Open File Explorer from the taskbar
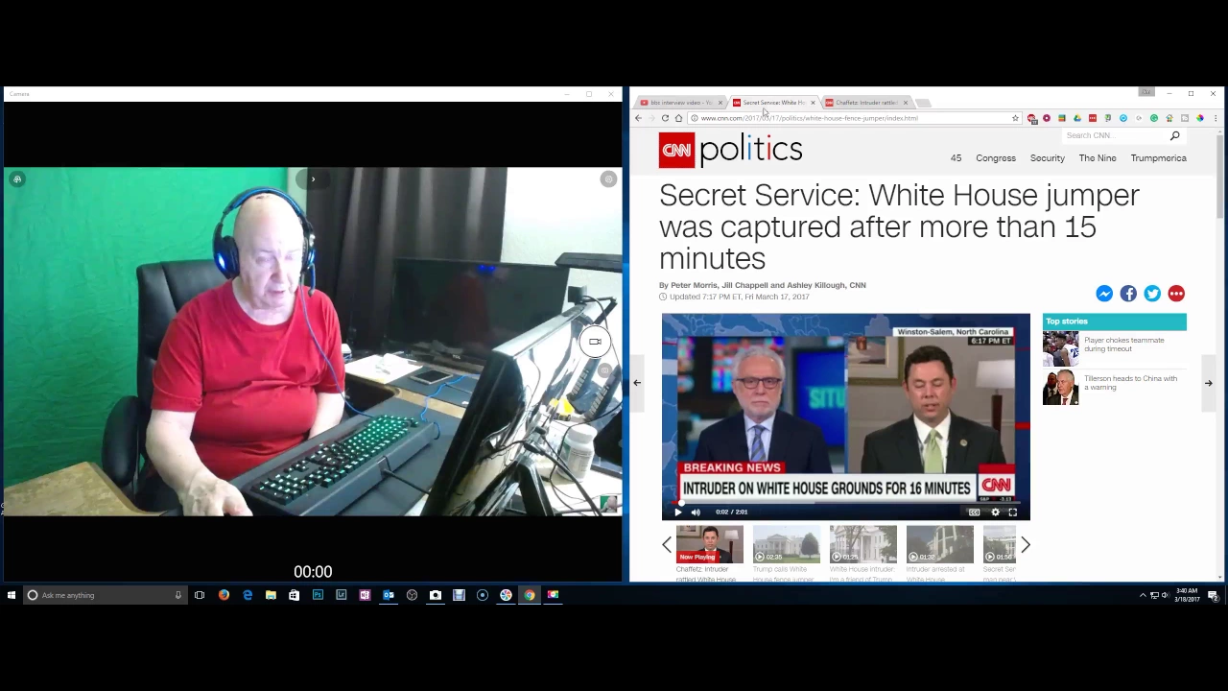The image size is (1228, 691). coord(271,595)
